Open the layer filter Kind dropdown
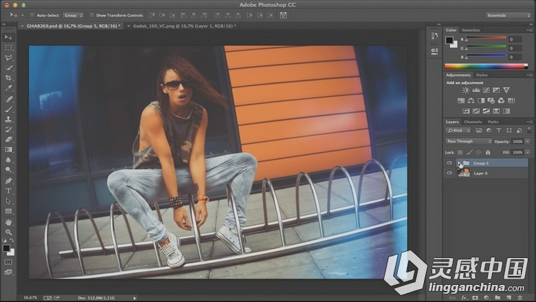The height and width of the screenshot is (302, 536). point(458,130)
